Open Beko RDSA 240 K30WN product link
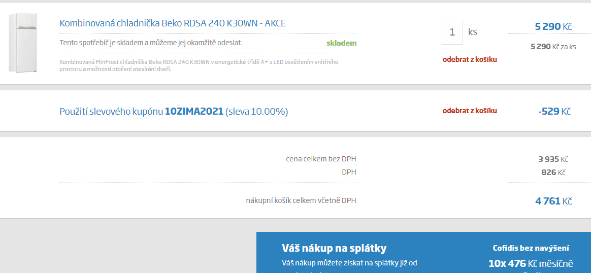Image resolution: width=591 pixels, height=273 pixels. pyautogui.click(x=173, y=23)
